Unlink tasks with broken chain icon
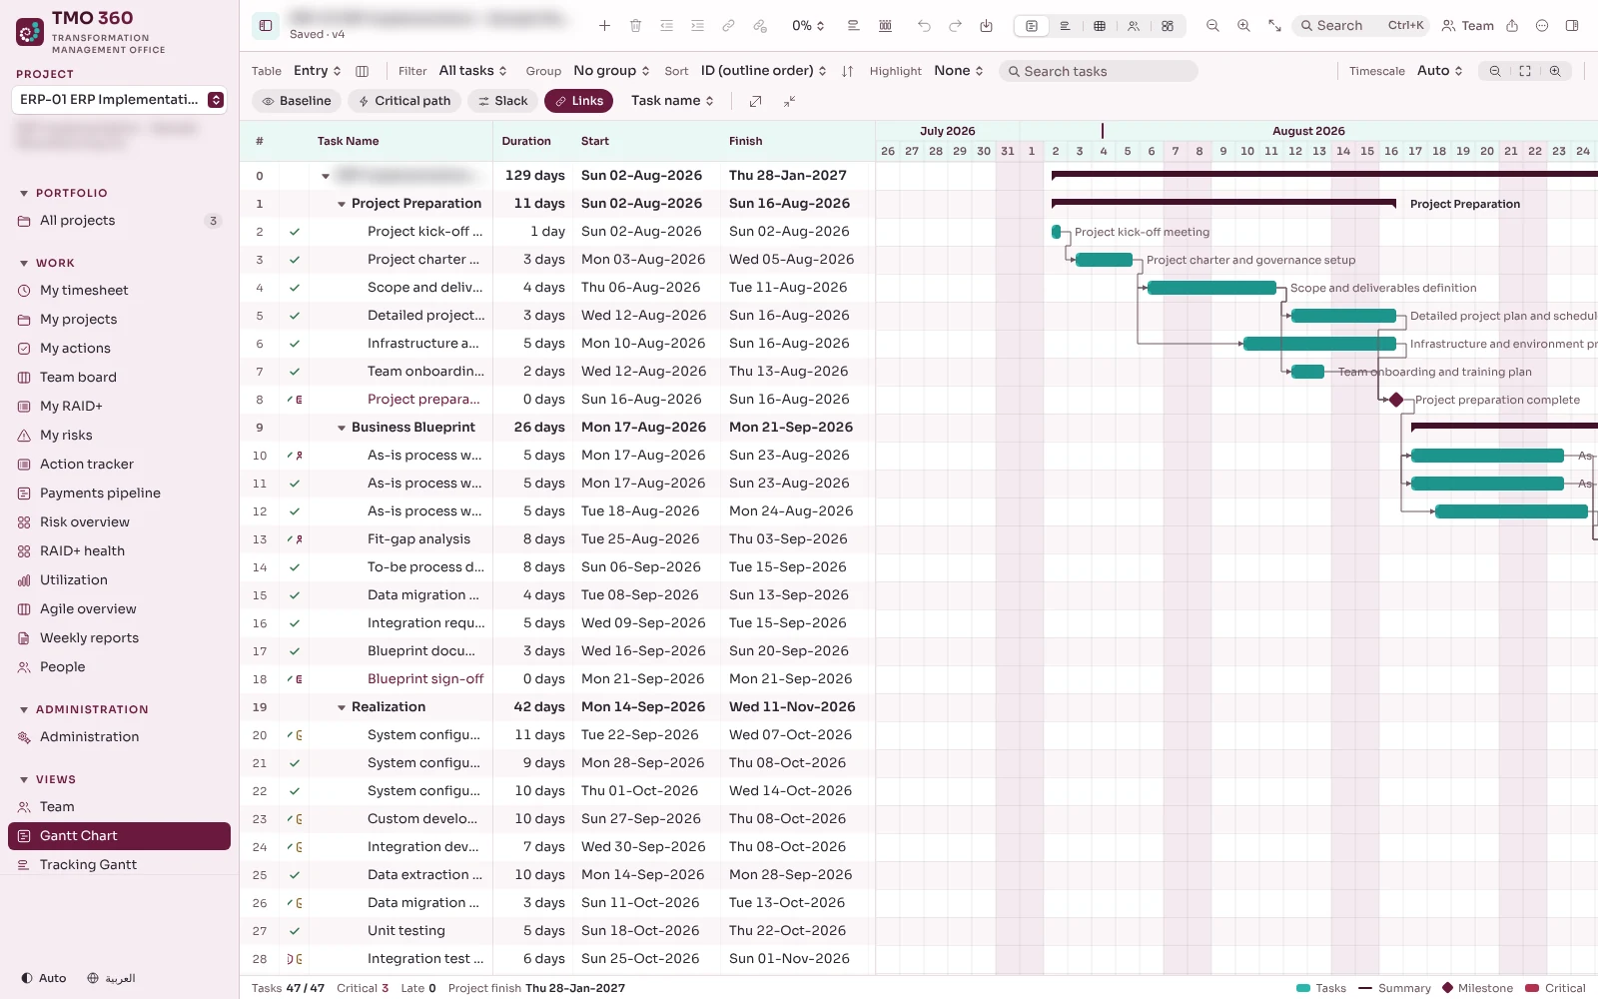Screen dimensions: 1598x999 pos(760,26)
